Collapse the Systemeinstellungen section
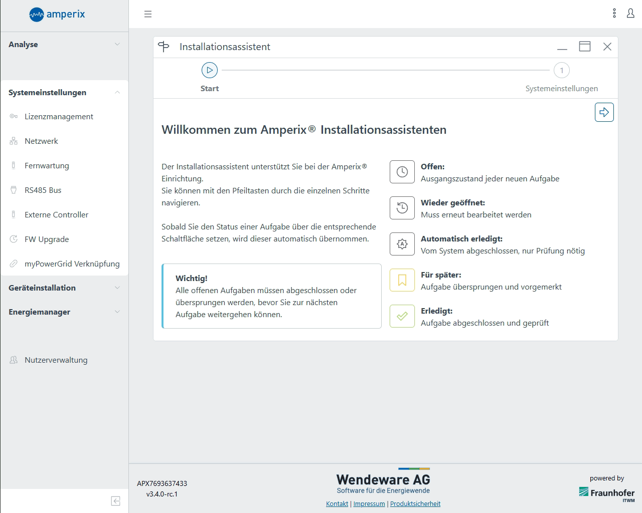This screenshot has width=642, height=513. [64, 92]
